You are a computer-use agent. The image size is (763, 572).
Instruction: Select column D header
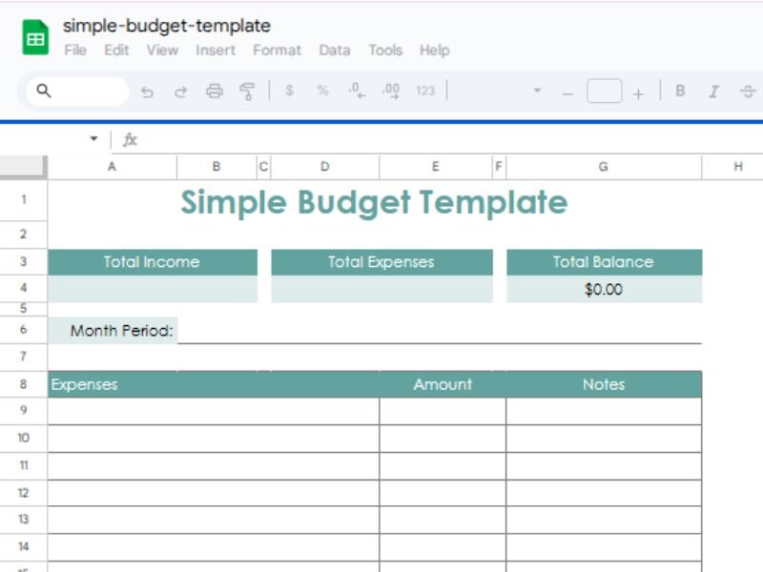[324, 167]
